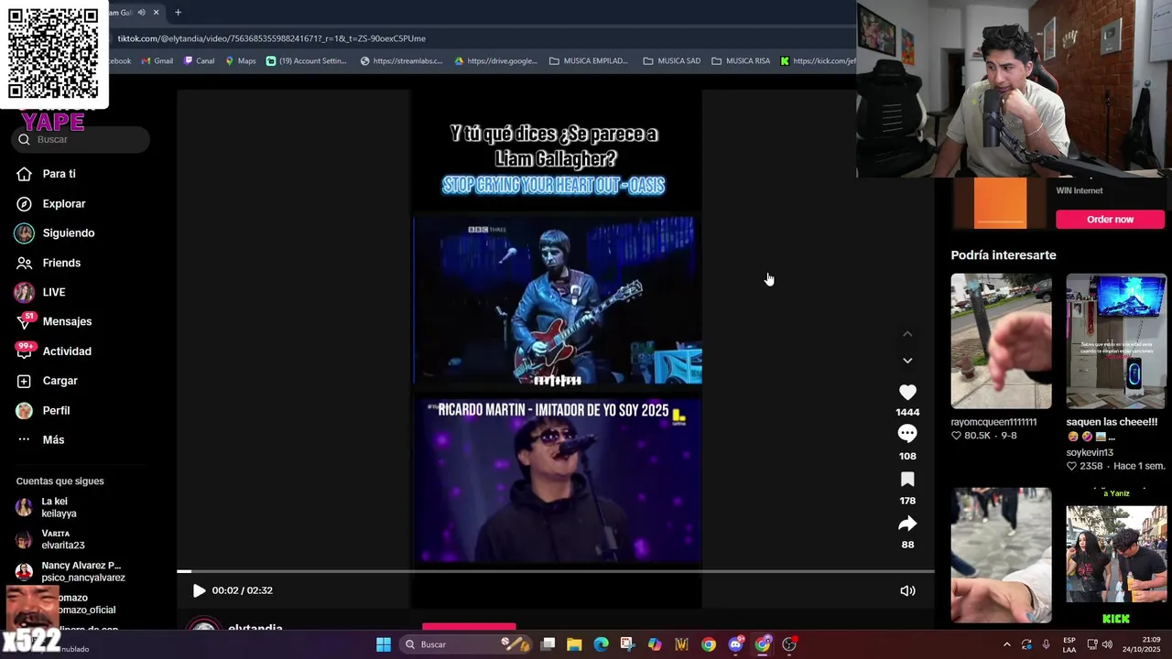Click Cargar upload option
Image resolution: width=1172 pixels, height=659 pixels.
[x=60, y=381]
